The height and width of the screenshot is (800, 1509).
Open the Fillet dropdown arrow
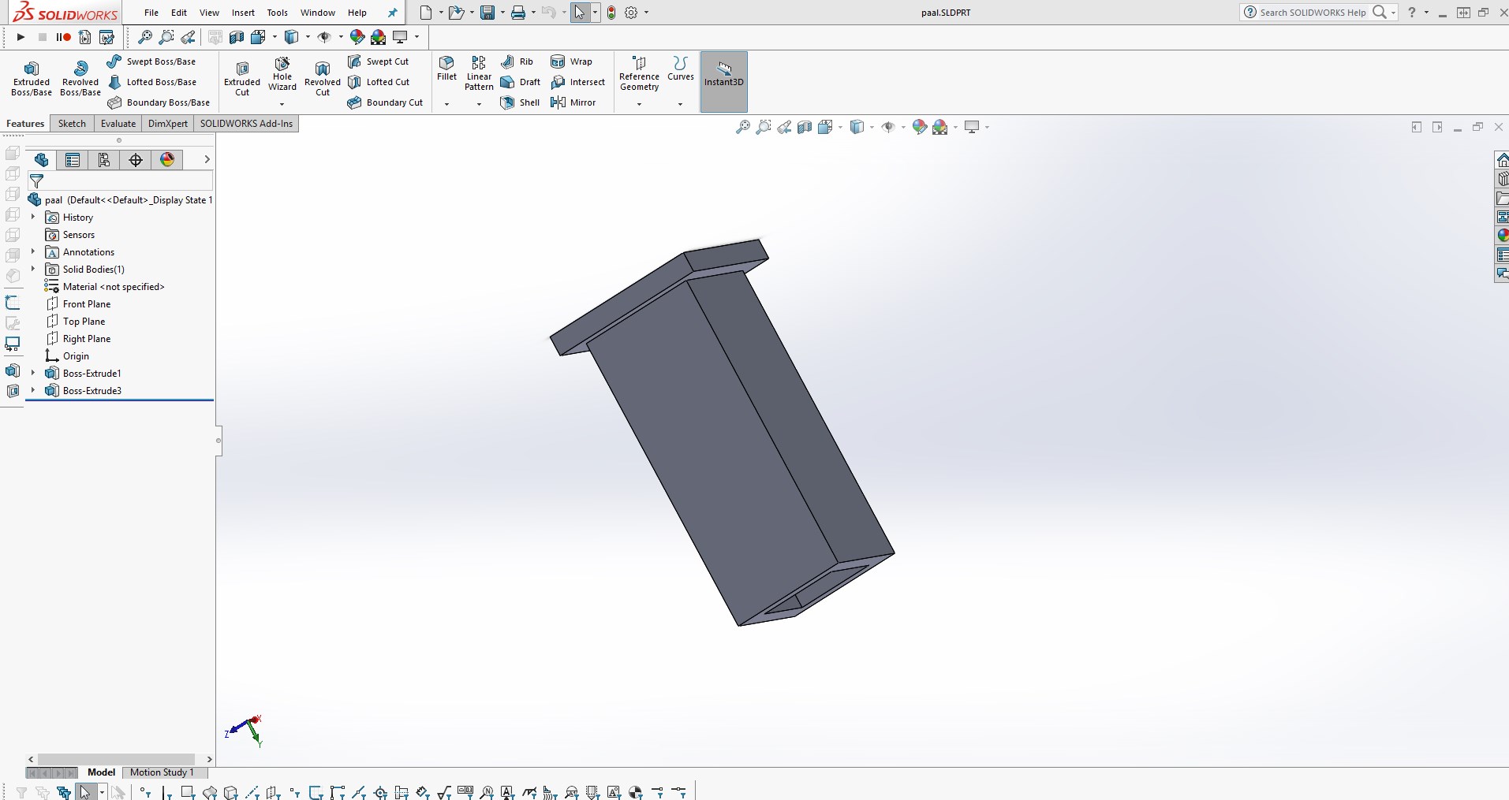pyautogui.click(x=446, y=104)
